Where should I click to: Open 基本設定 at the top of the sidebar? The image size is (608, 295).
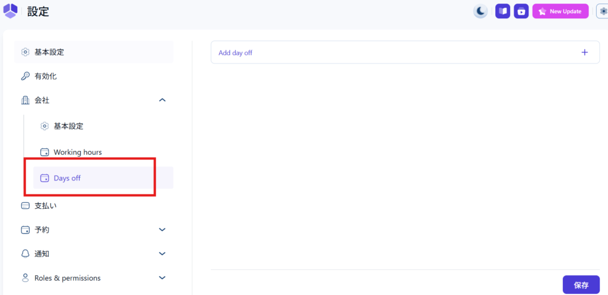tap(49, 52)
